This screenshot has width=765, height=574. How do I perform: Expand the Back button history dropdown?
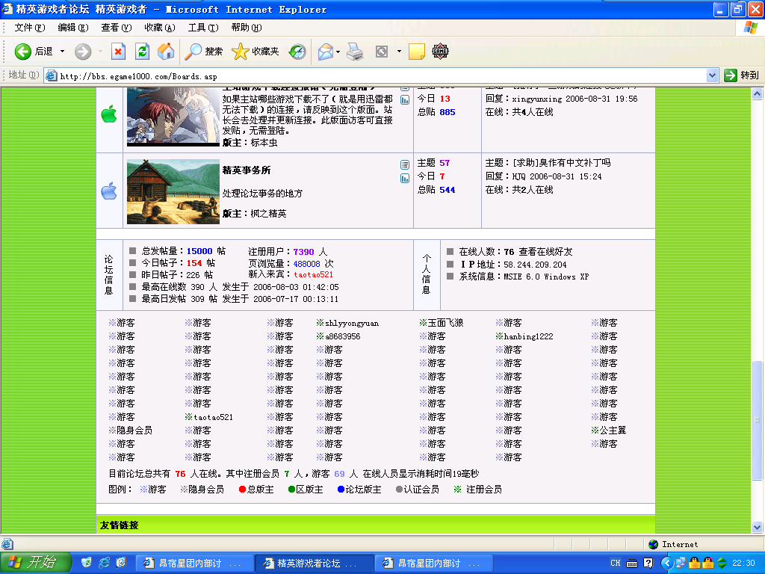63,52
